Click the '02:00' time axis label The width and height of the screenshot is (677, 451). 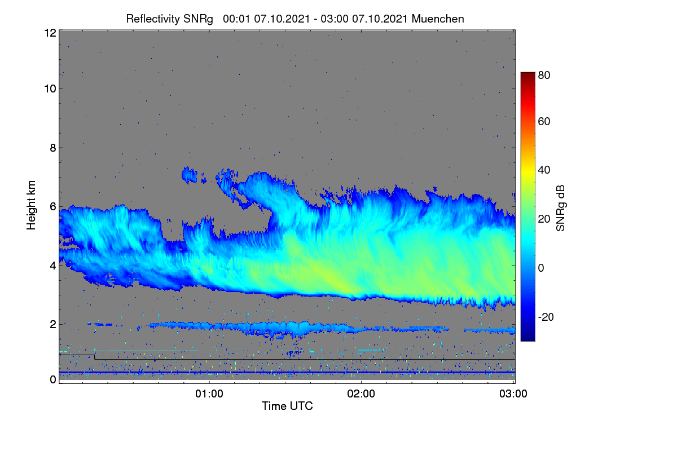(362, 394)
